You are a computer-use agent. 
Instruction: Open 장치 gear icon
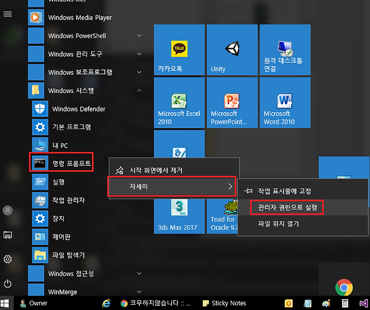(40, 218)
